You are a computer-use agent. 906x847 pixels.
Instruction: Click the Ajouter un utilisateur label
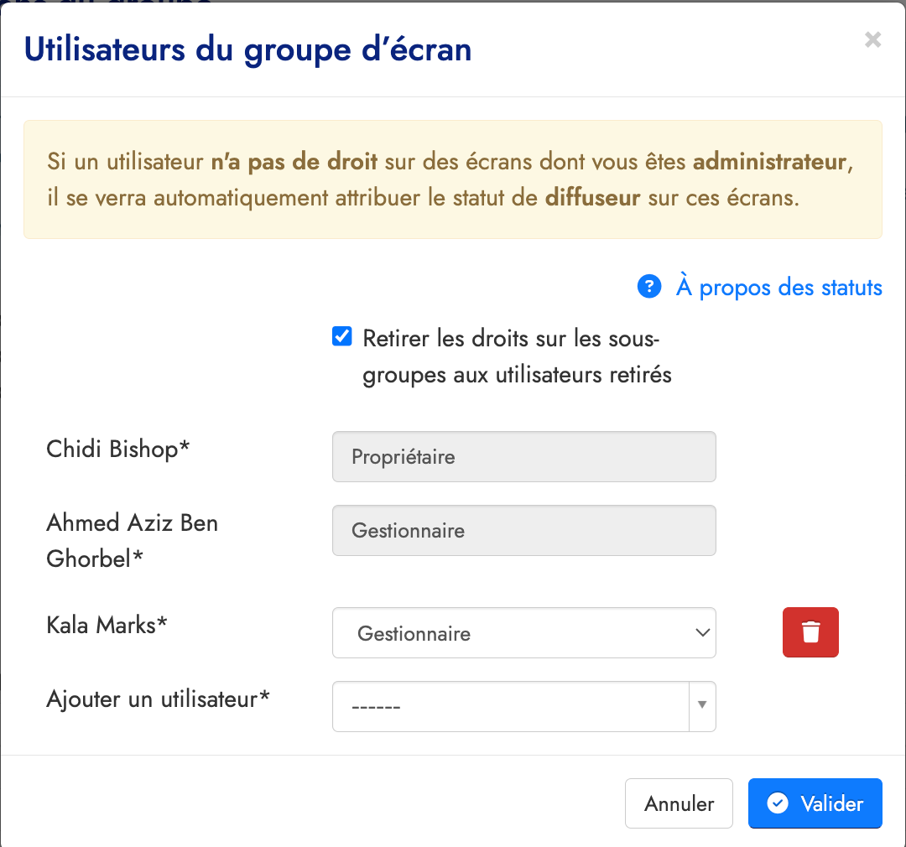[158, 698]
